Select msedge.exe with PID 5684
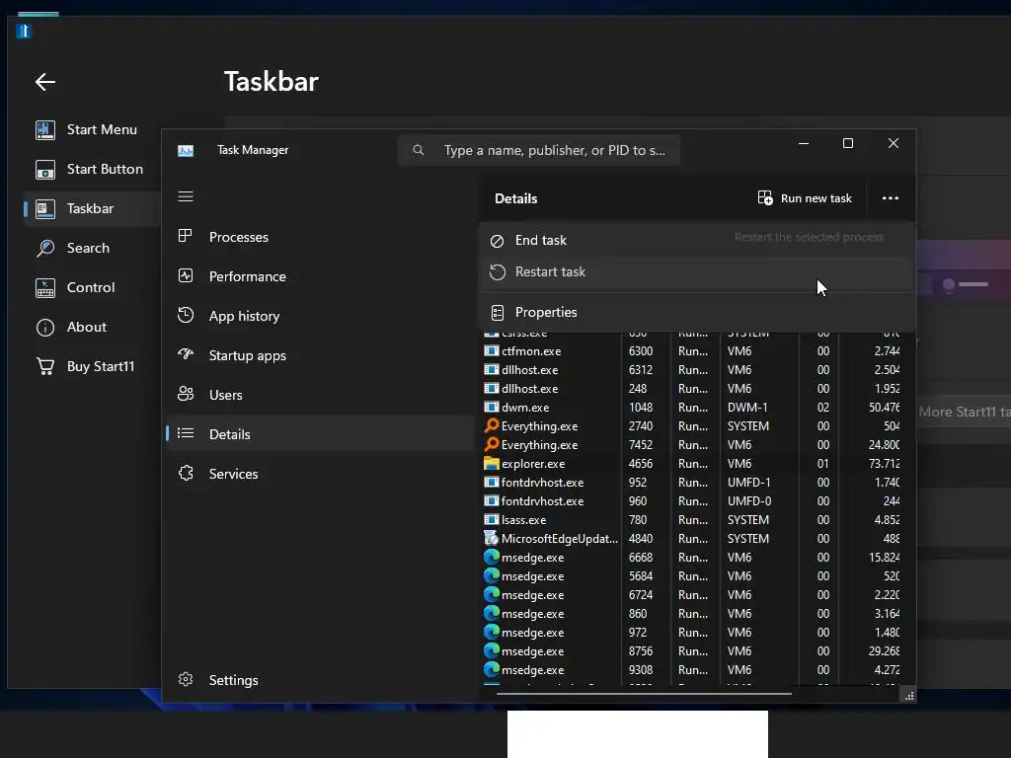1011x758 pixels. coord(691,576)
